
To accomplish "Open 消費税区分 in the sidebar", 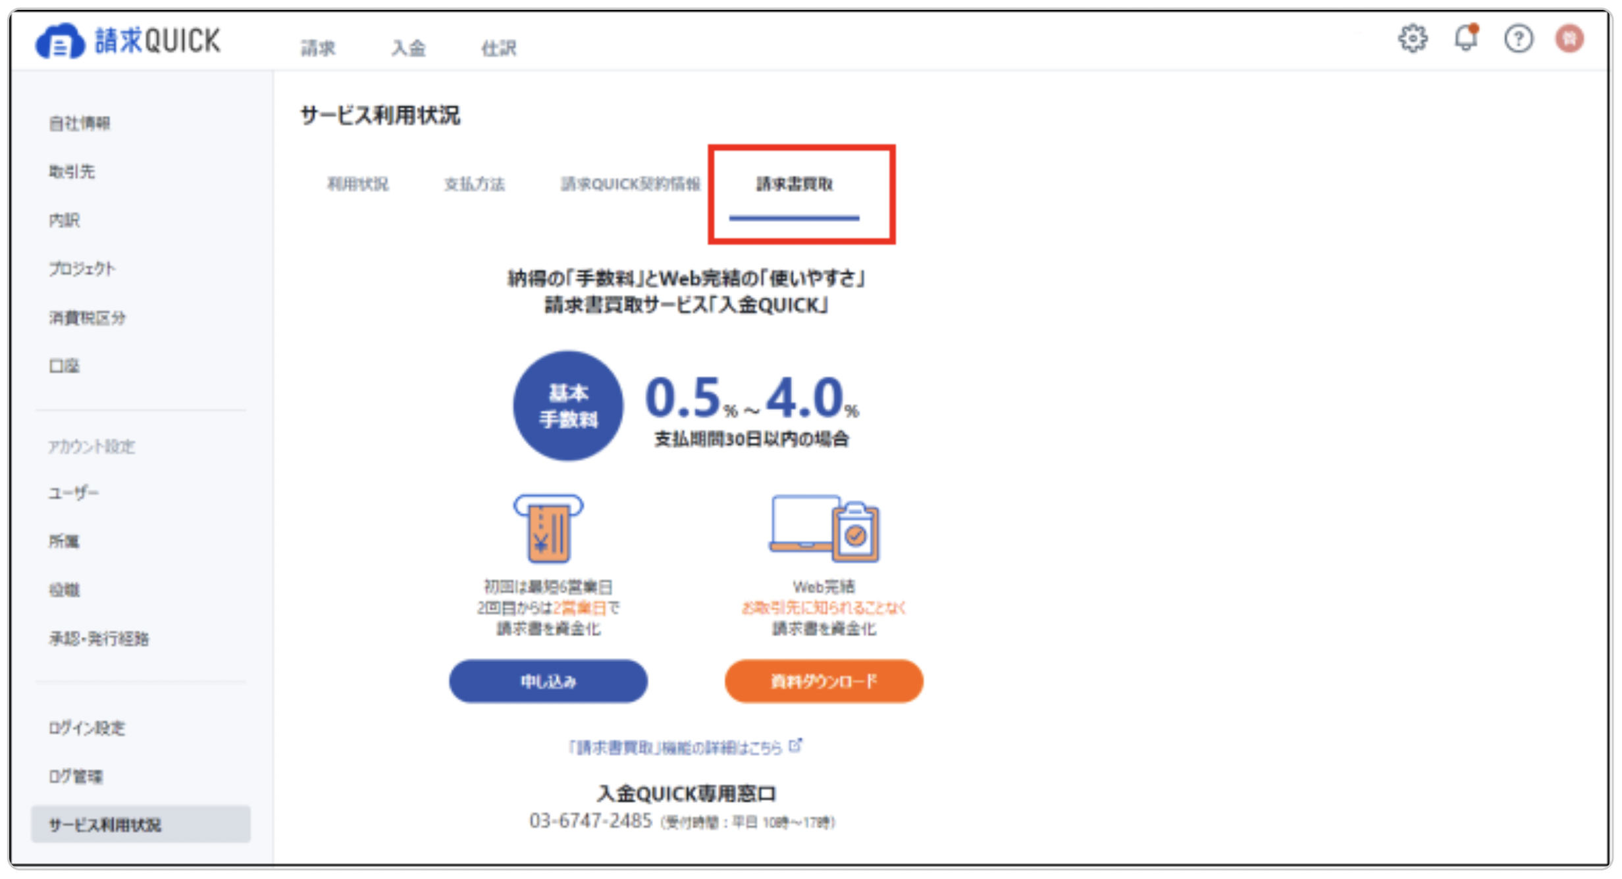I will click(x=87, y=318).
